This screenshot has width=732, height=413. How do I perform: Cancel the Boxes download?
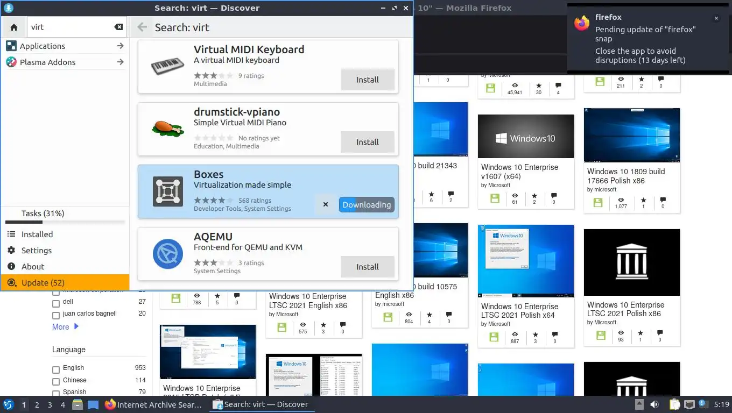click(x=326, y=204)
